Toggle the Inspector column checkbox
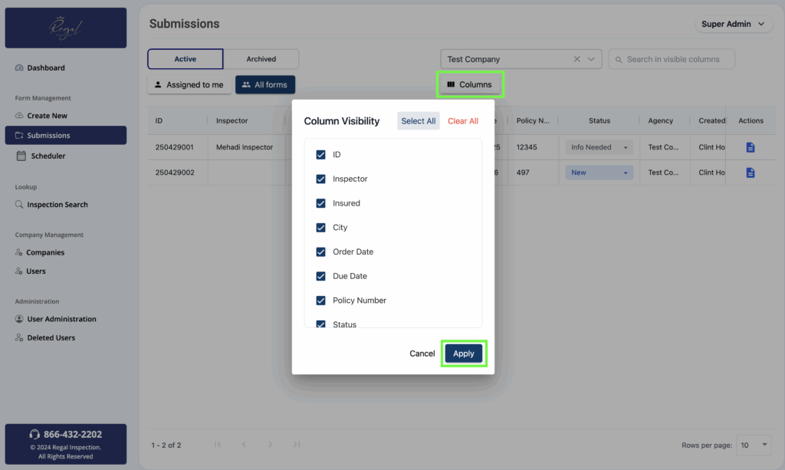785x470 pixels. tap(321, 179)
